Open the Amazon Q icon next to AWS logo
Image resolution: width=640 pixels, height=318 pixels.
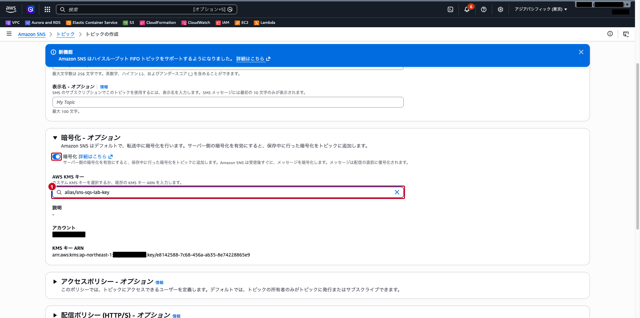(31, 9)
